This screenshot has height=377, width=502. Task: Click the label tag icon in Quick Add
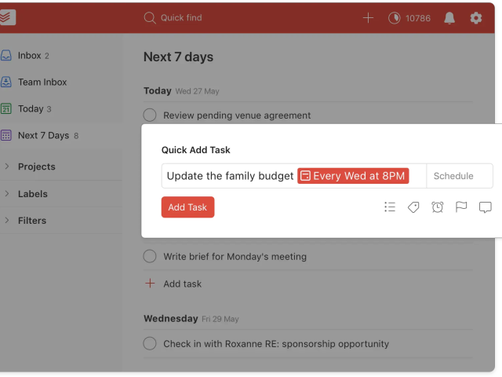pos(413,207)
